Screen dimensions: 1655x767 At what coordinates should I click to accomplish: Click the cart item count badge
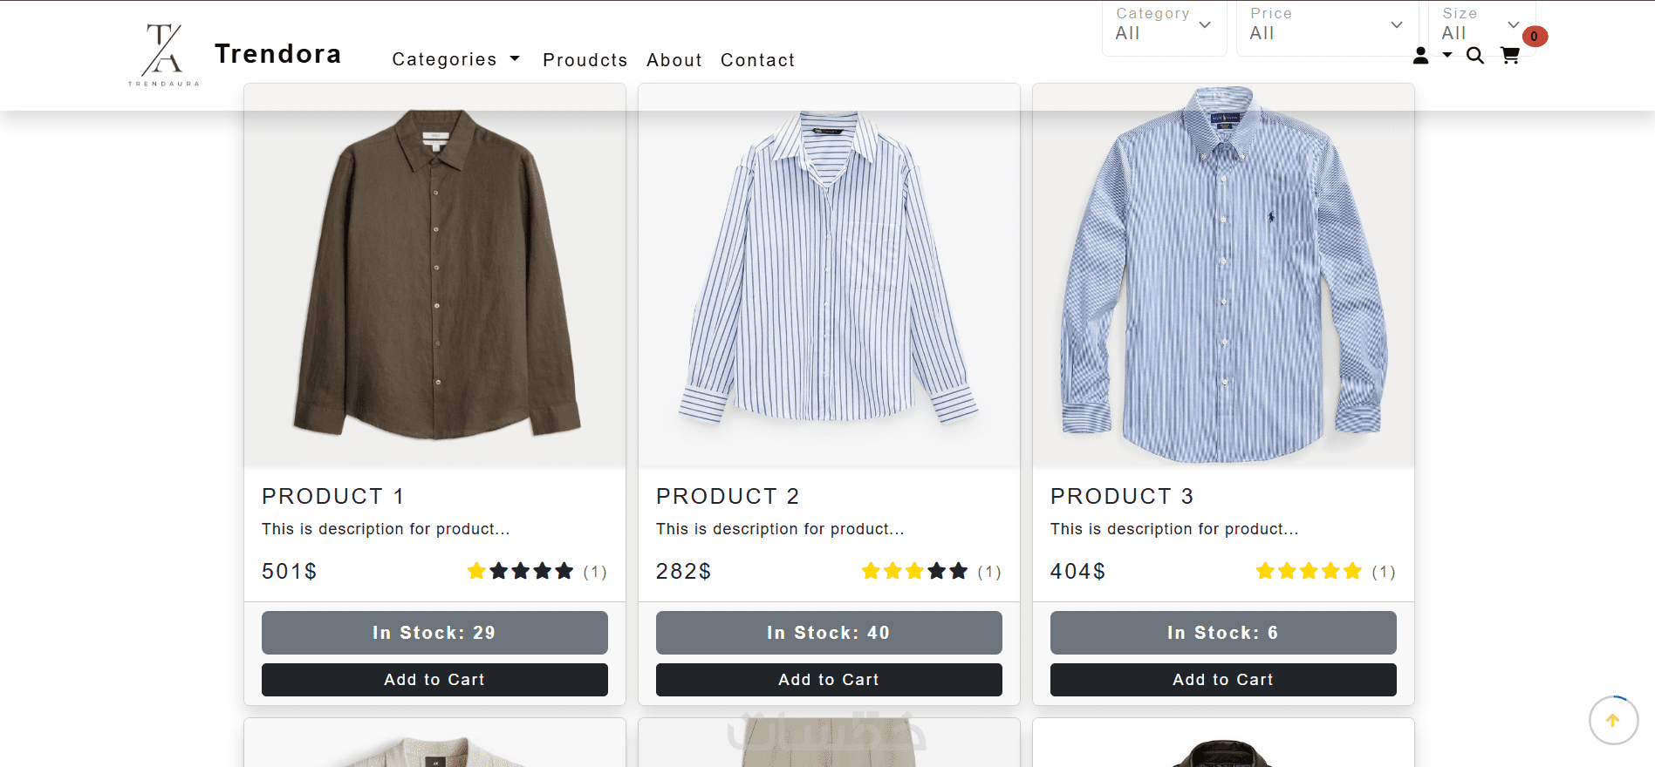tap(1535, 37)
